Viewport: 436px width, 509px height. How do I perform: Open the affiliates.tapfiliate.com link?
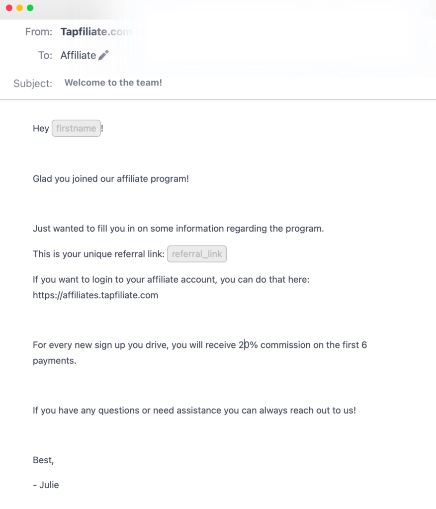click(95, 295)
